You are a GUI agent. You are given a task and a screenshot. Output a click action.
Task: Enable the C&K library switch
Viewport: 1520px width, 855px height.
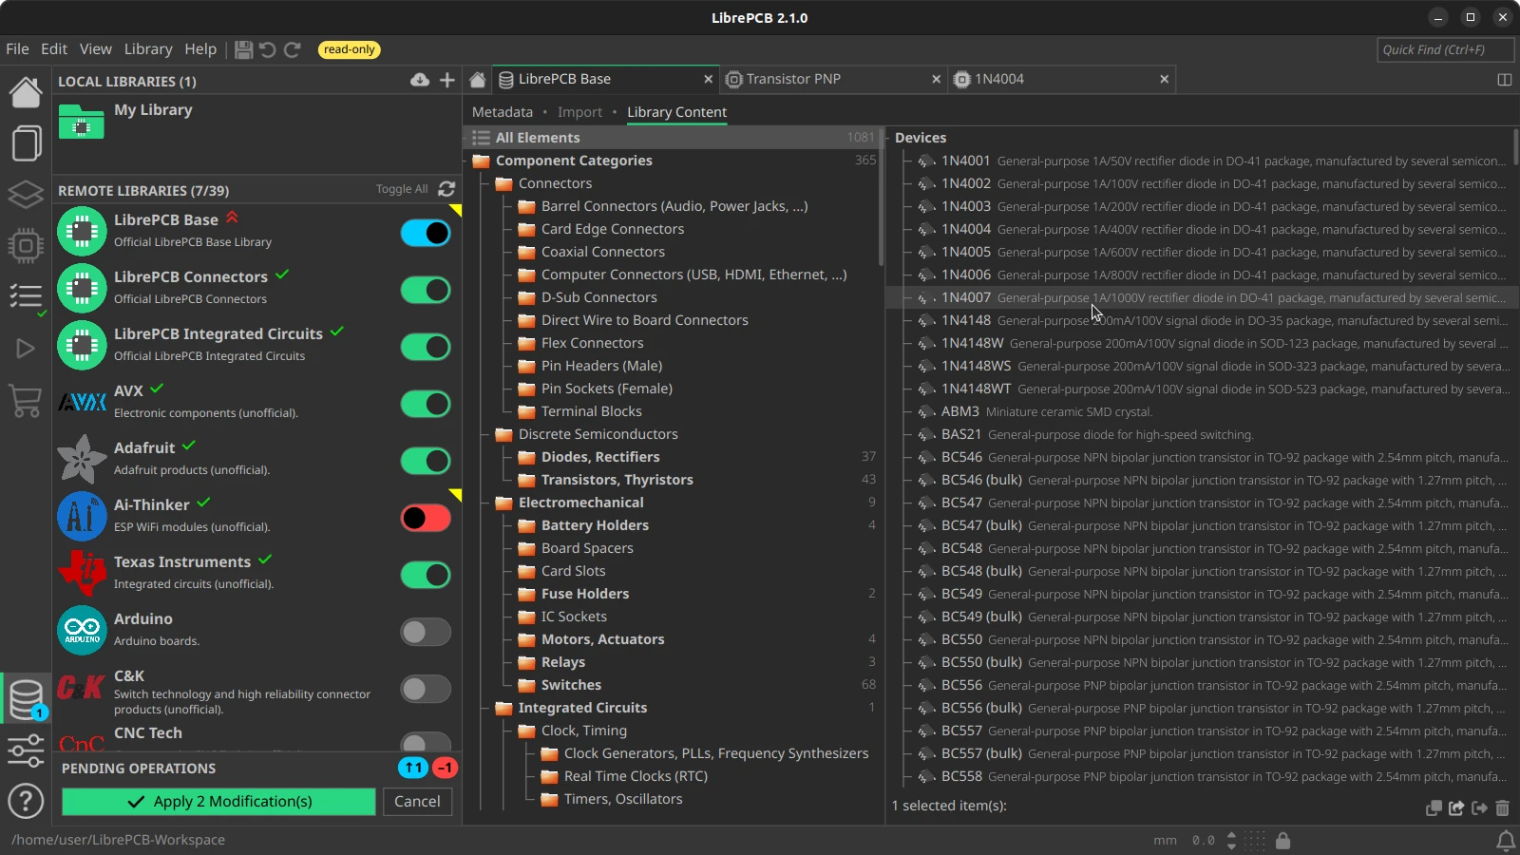(x=426, y=689)
